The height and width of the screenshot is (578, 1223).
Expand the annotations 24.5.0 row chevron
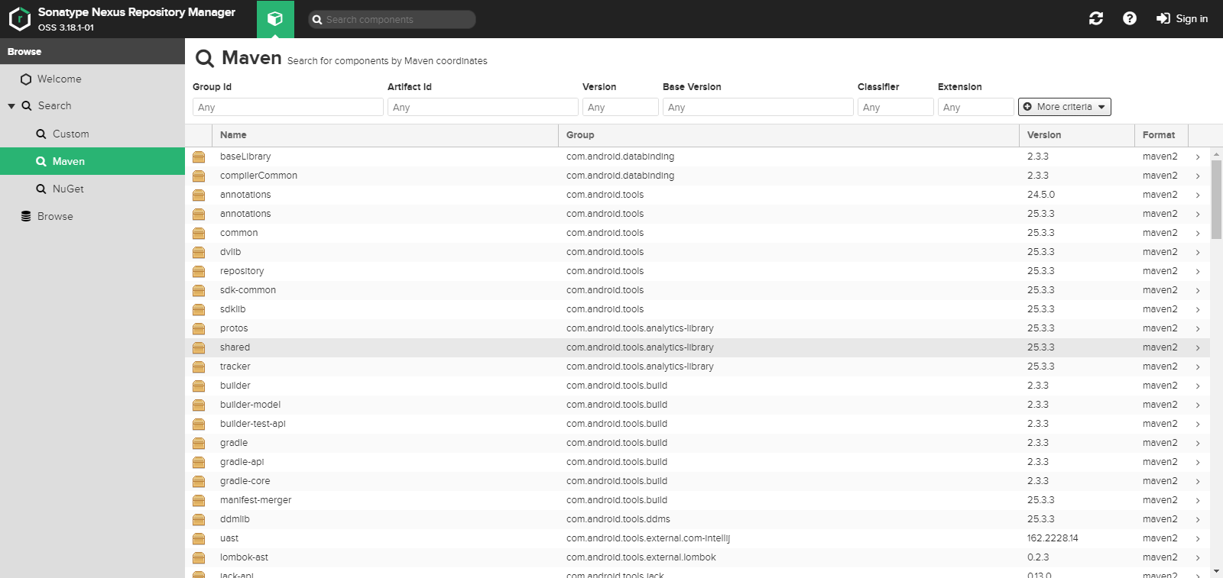1198,195
